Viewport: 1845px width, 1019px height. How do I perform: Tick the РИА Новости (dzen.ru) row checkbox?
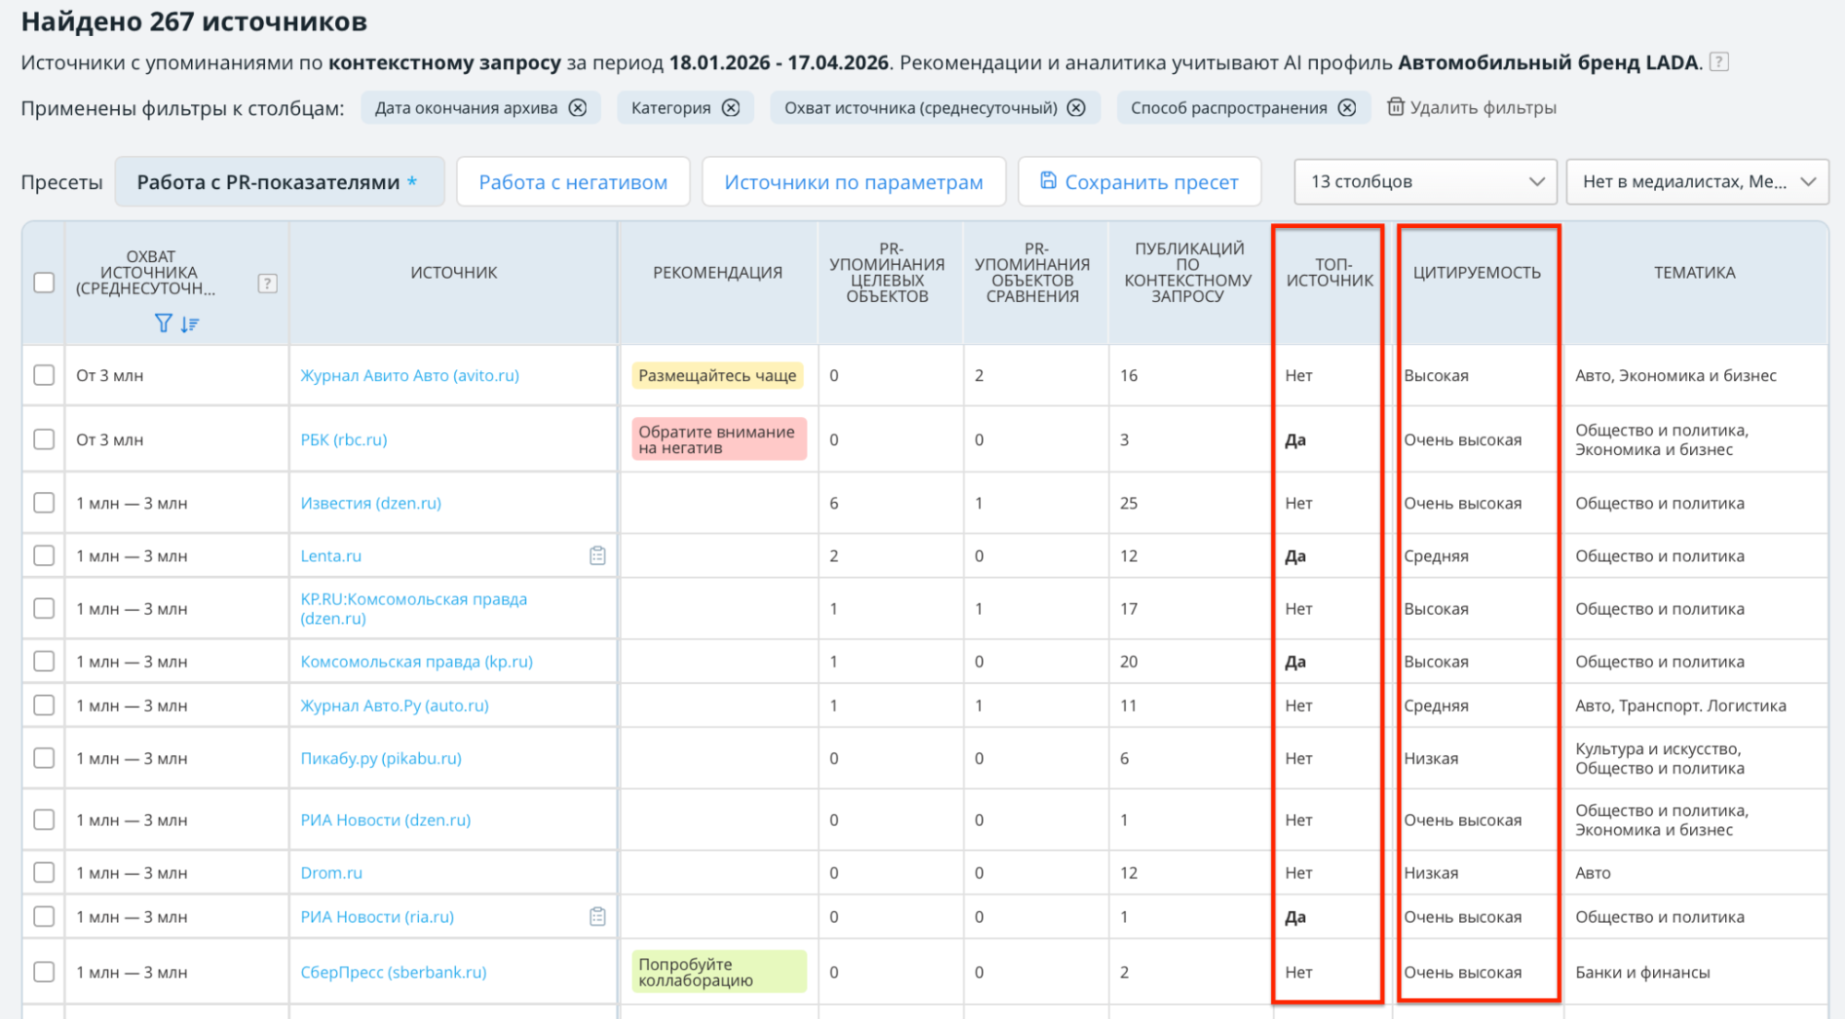tap(44, 820)
